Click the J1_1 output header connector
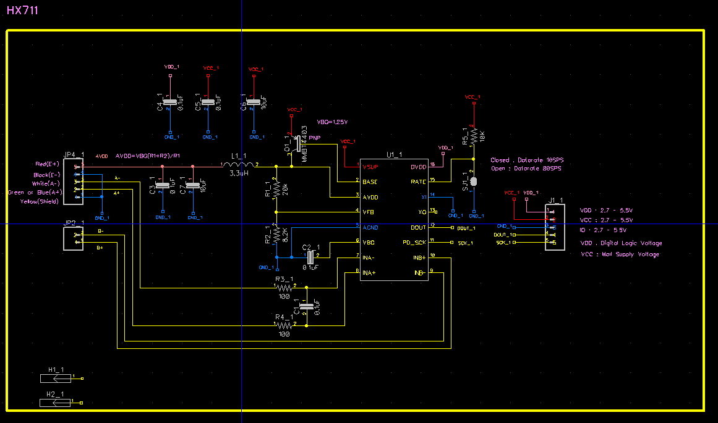 [x=554, y=227]
